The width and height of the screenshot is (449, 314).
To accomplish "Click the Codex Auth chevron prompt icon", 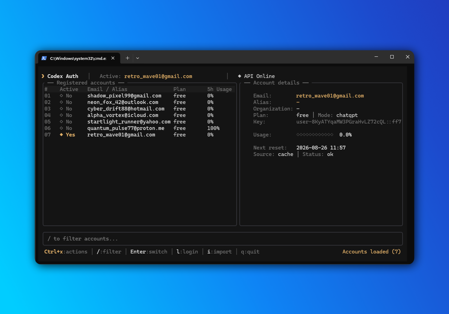I will click(43, 76).
